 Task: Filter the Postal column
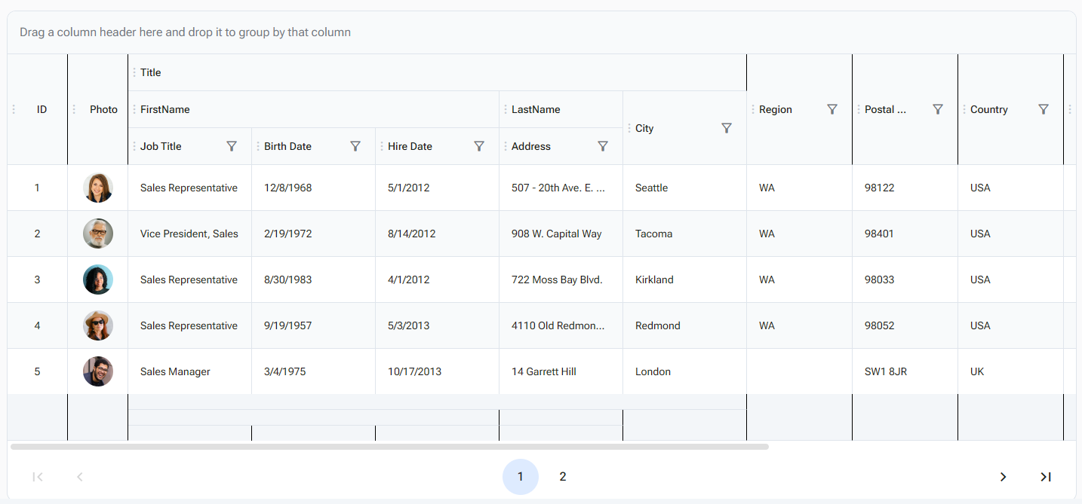[x=938, y=108]
